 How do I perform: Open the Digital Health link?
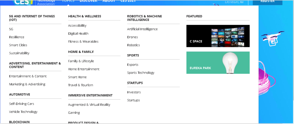78,33
